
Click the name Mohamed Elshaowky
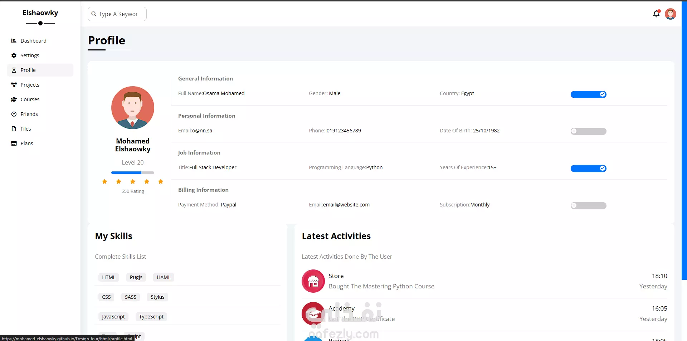click(133, 145)
